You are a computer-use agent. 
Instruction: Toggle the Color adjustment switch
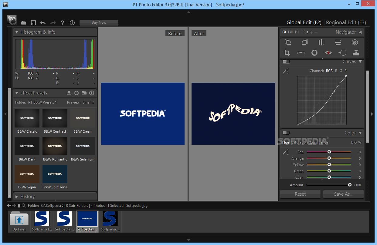pos(286,133)
